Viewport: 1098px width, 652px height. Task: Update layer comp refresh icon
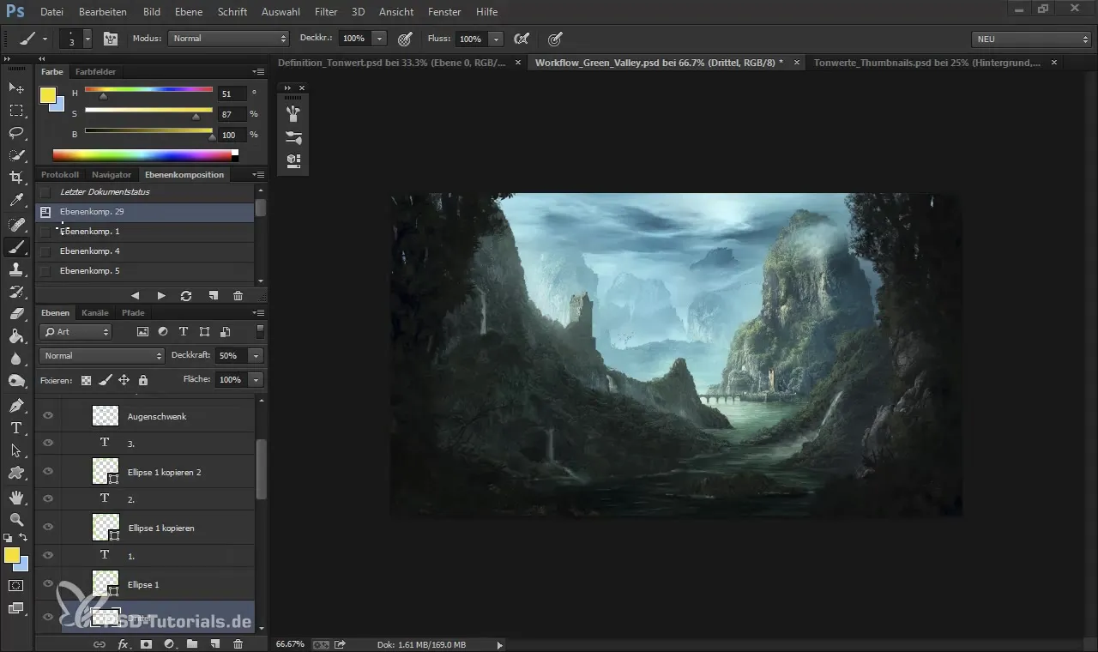(x=186, y=295)
